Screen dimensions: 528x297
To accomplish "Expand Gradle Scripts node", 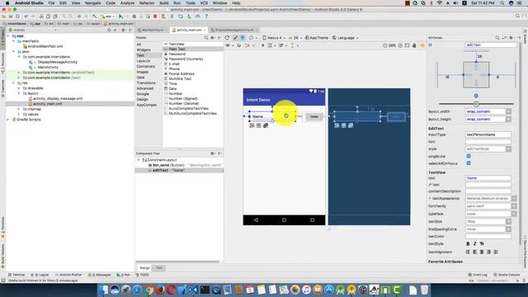I will tap(8, 120).
